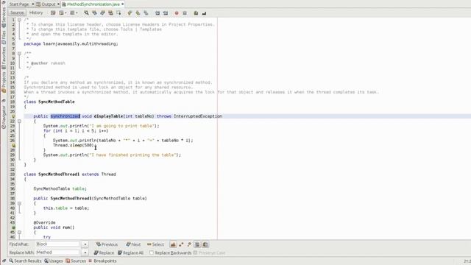Click in the Find What input field

coord(57,244)
